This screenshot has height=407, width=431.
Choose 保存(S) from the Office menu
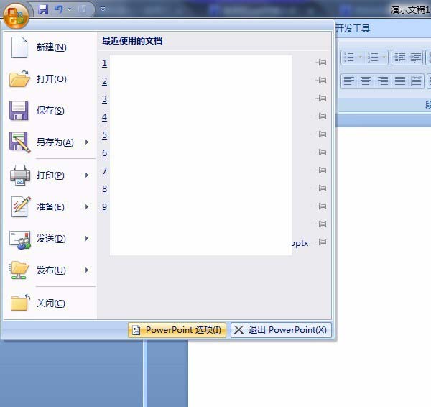tap(50, 111)
